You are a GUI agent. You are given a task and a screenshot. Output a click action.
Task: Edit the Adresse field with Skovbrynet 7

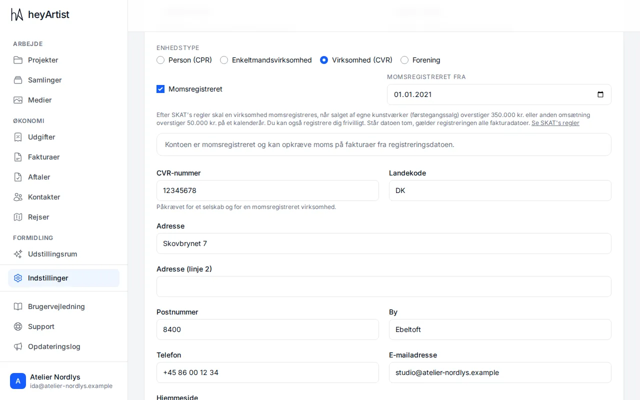pyautogui.click(x=384, y=243)
